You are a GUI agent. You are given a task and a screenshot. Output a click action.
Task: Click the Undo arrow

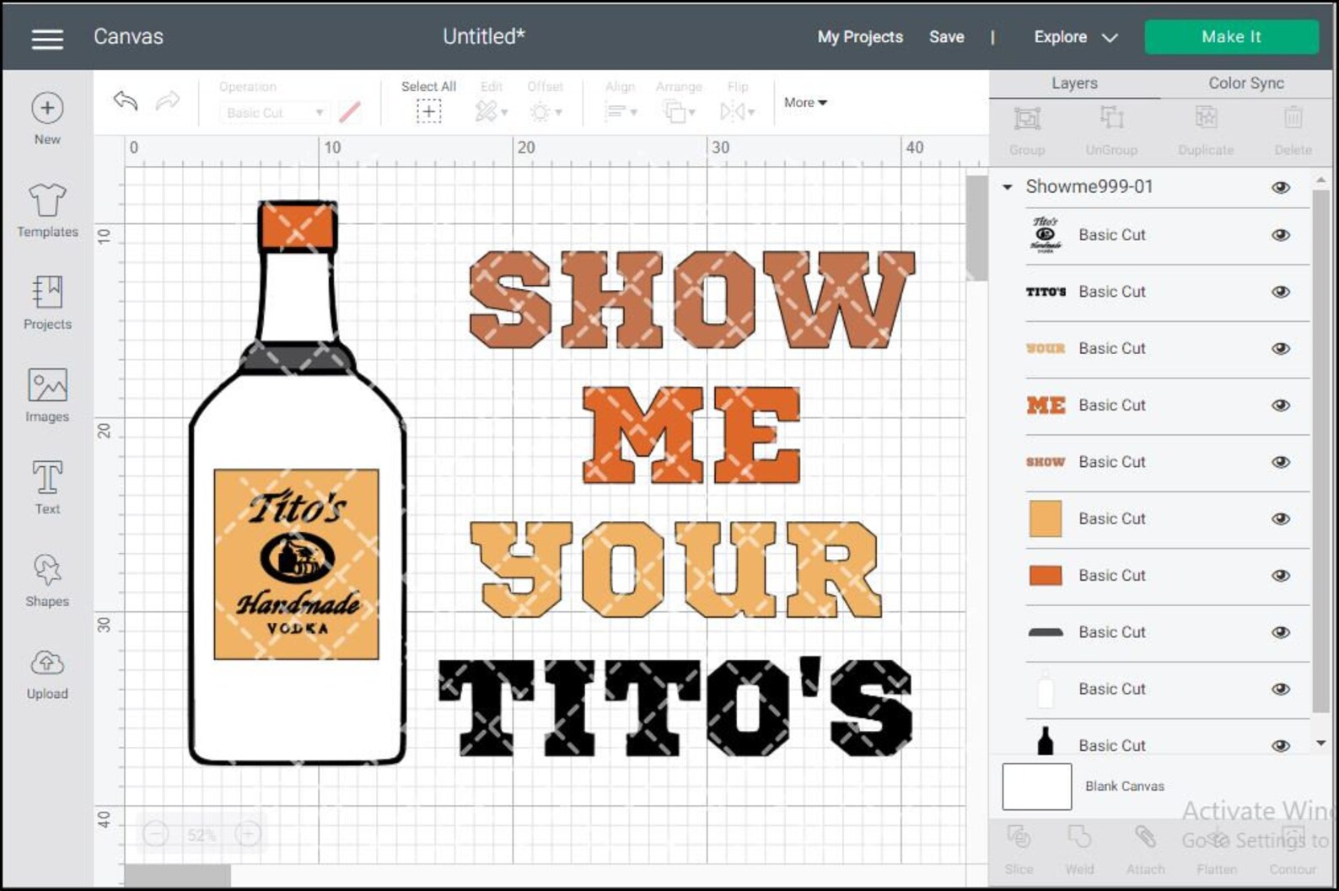[x=125, y=101]
